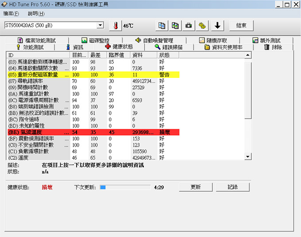Click the scrollbar down arrow
This screenshot has width=301, height=237.
[248, 157]
